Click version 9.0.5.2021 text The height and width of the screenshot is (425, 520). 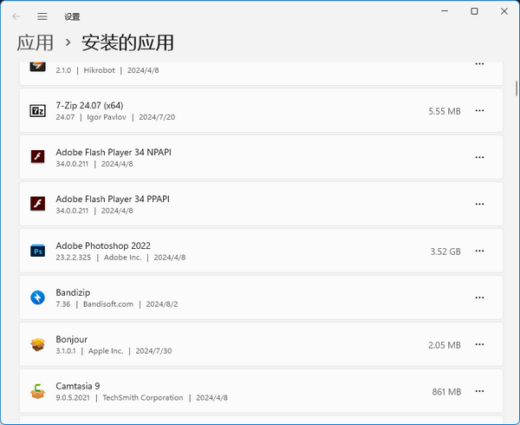(73, 398)
